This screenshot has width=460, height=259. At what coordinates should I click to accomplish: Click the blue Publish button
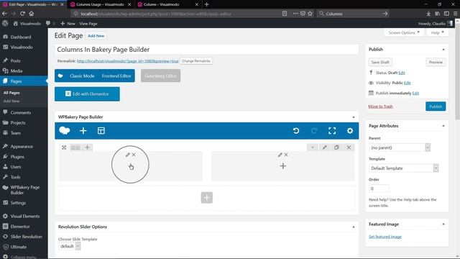[436, 106]
